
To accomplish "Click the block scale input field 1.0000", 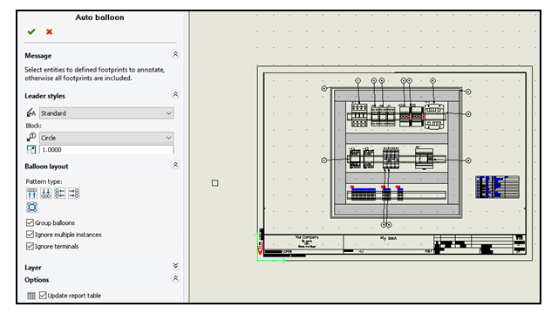I will tap(106, 149).
